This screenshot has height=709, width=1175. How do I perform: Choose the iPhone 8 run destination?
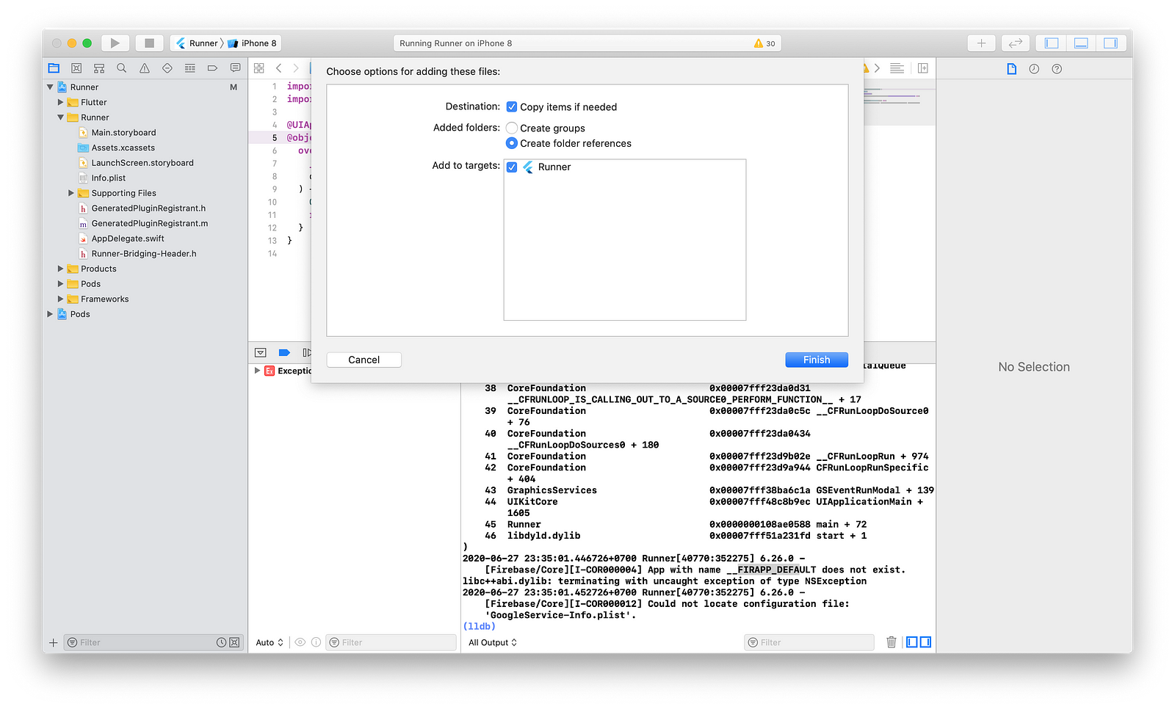pos(253,43)
